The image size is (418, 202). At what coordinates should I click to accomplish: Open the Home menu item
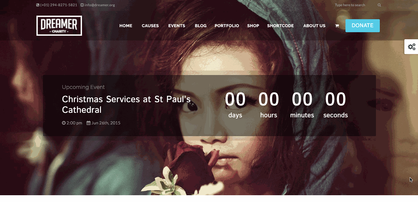click(126, 26)
